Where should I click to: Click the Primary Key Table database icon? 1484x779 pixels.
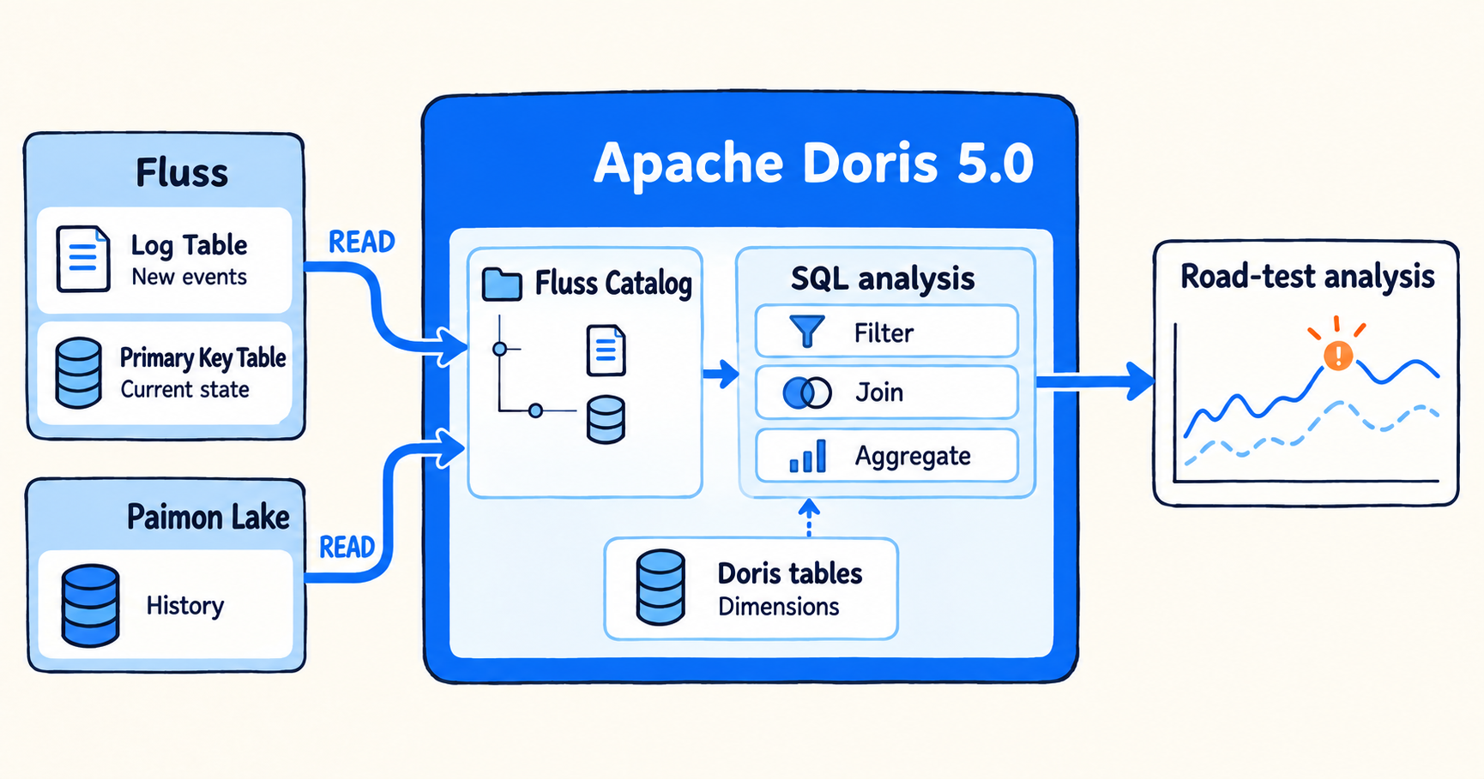[78, 373]
